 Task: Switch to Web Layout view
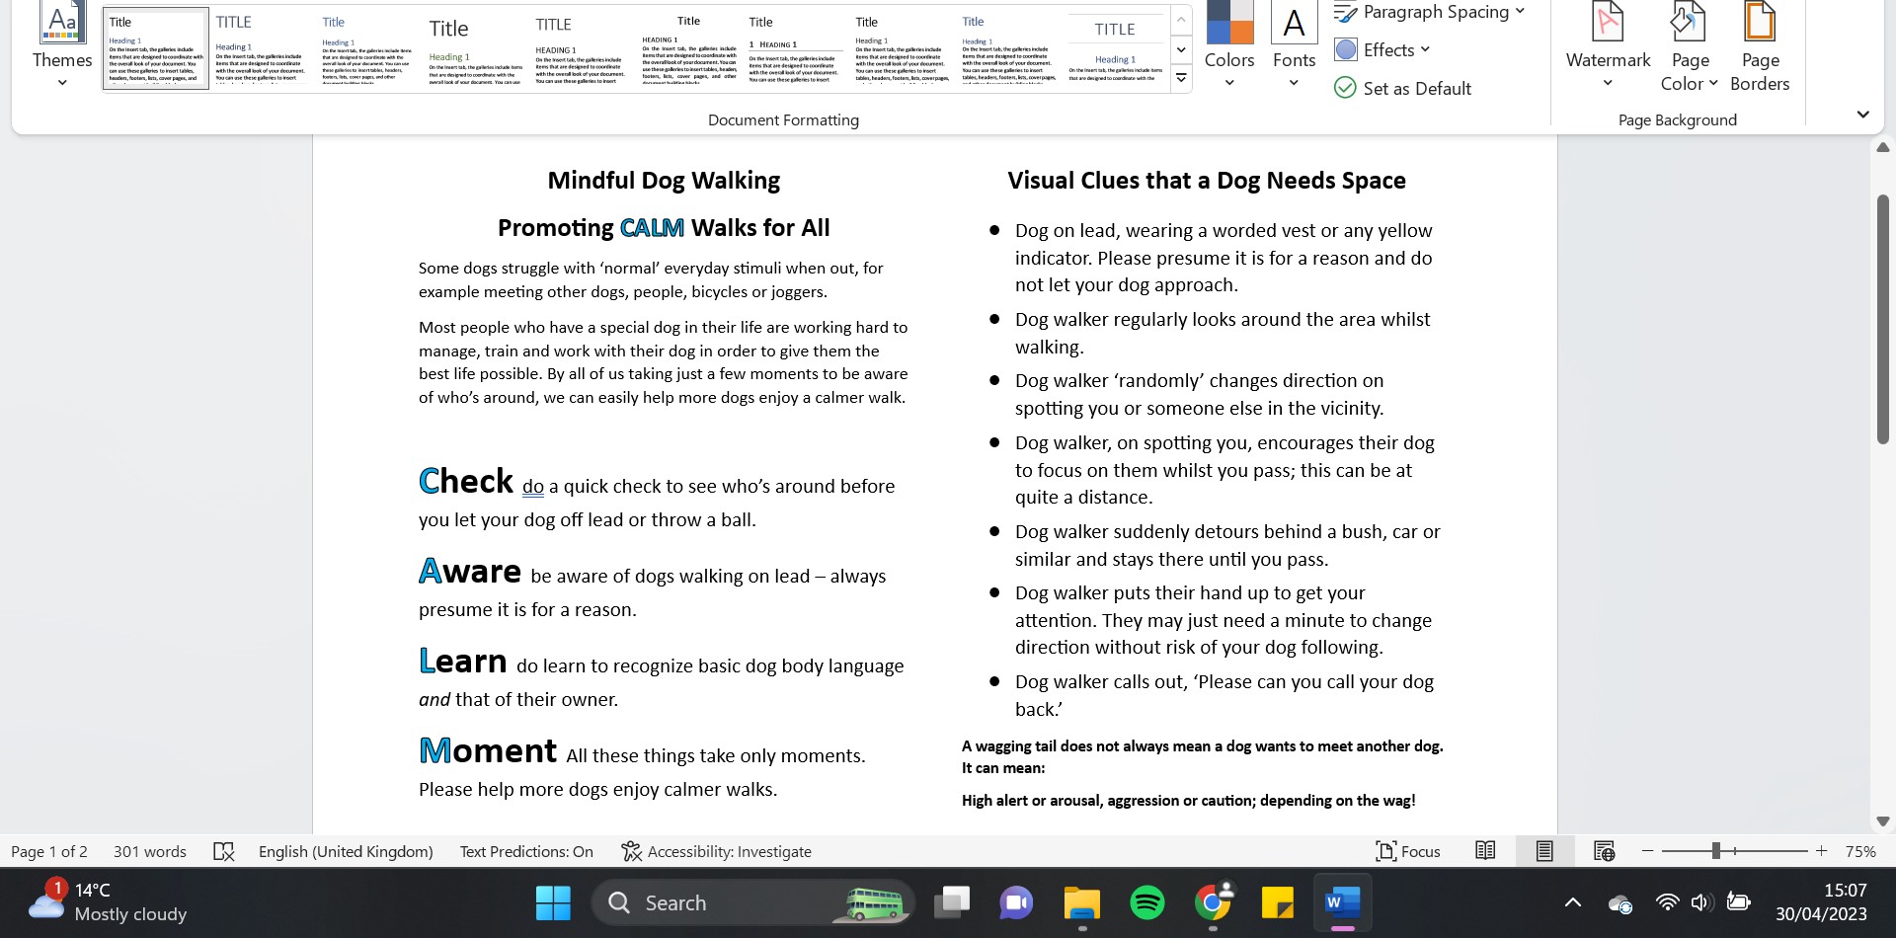tap(1604, 850)
